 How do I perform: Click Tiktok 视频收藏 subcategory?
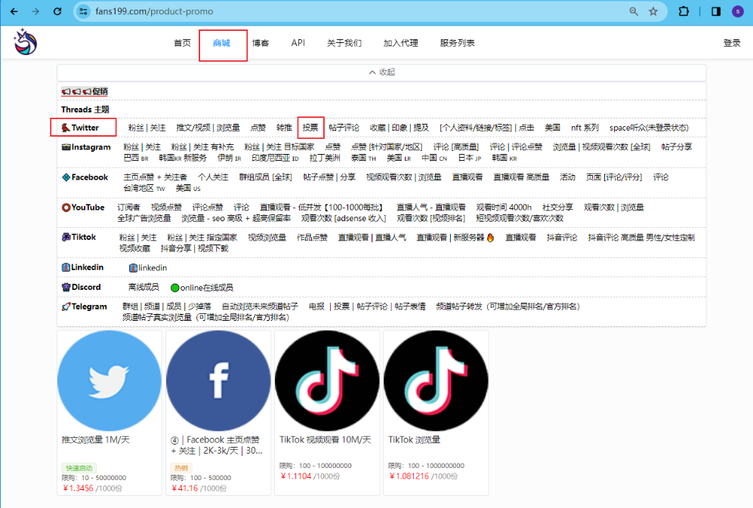[134, 248]
